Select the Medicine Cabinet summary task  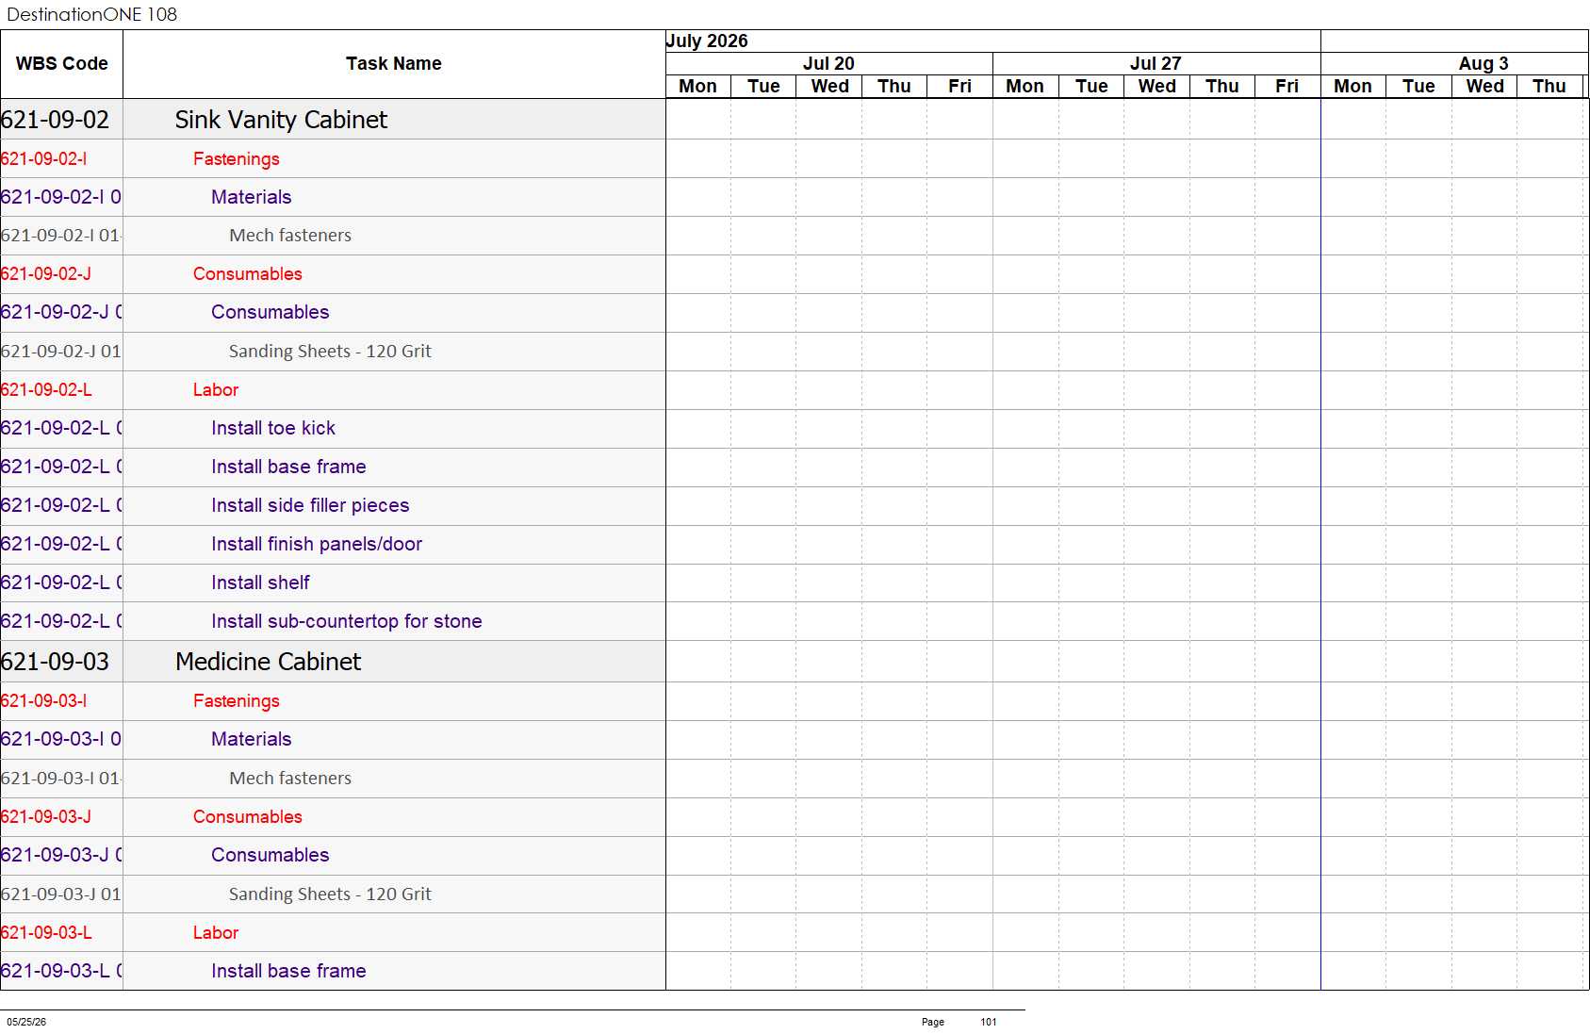coord(268,662)
